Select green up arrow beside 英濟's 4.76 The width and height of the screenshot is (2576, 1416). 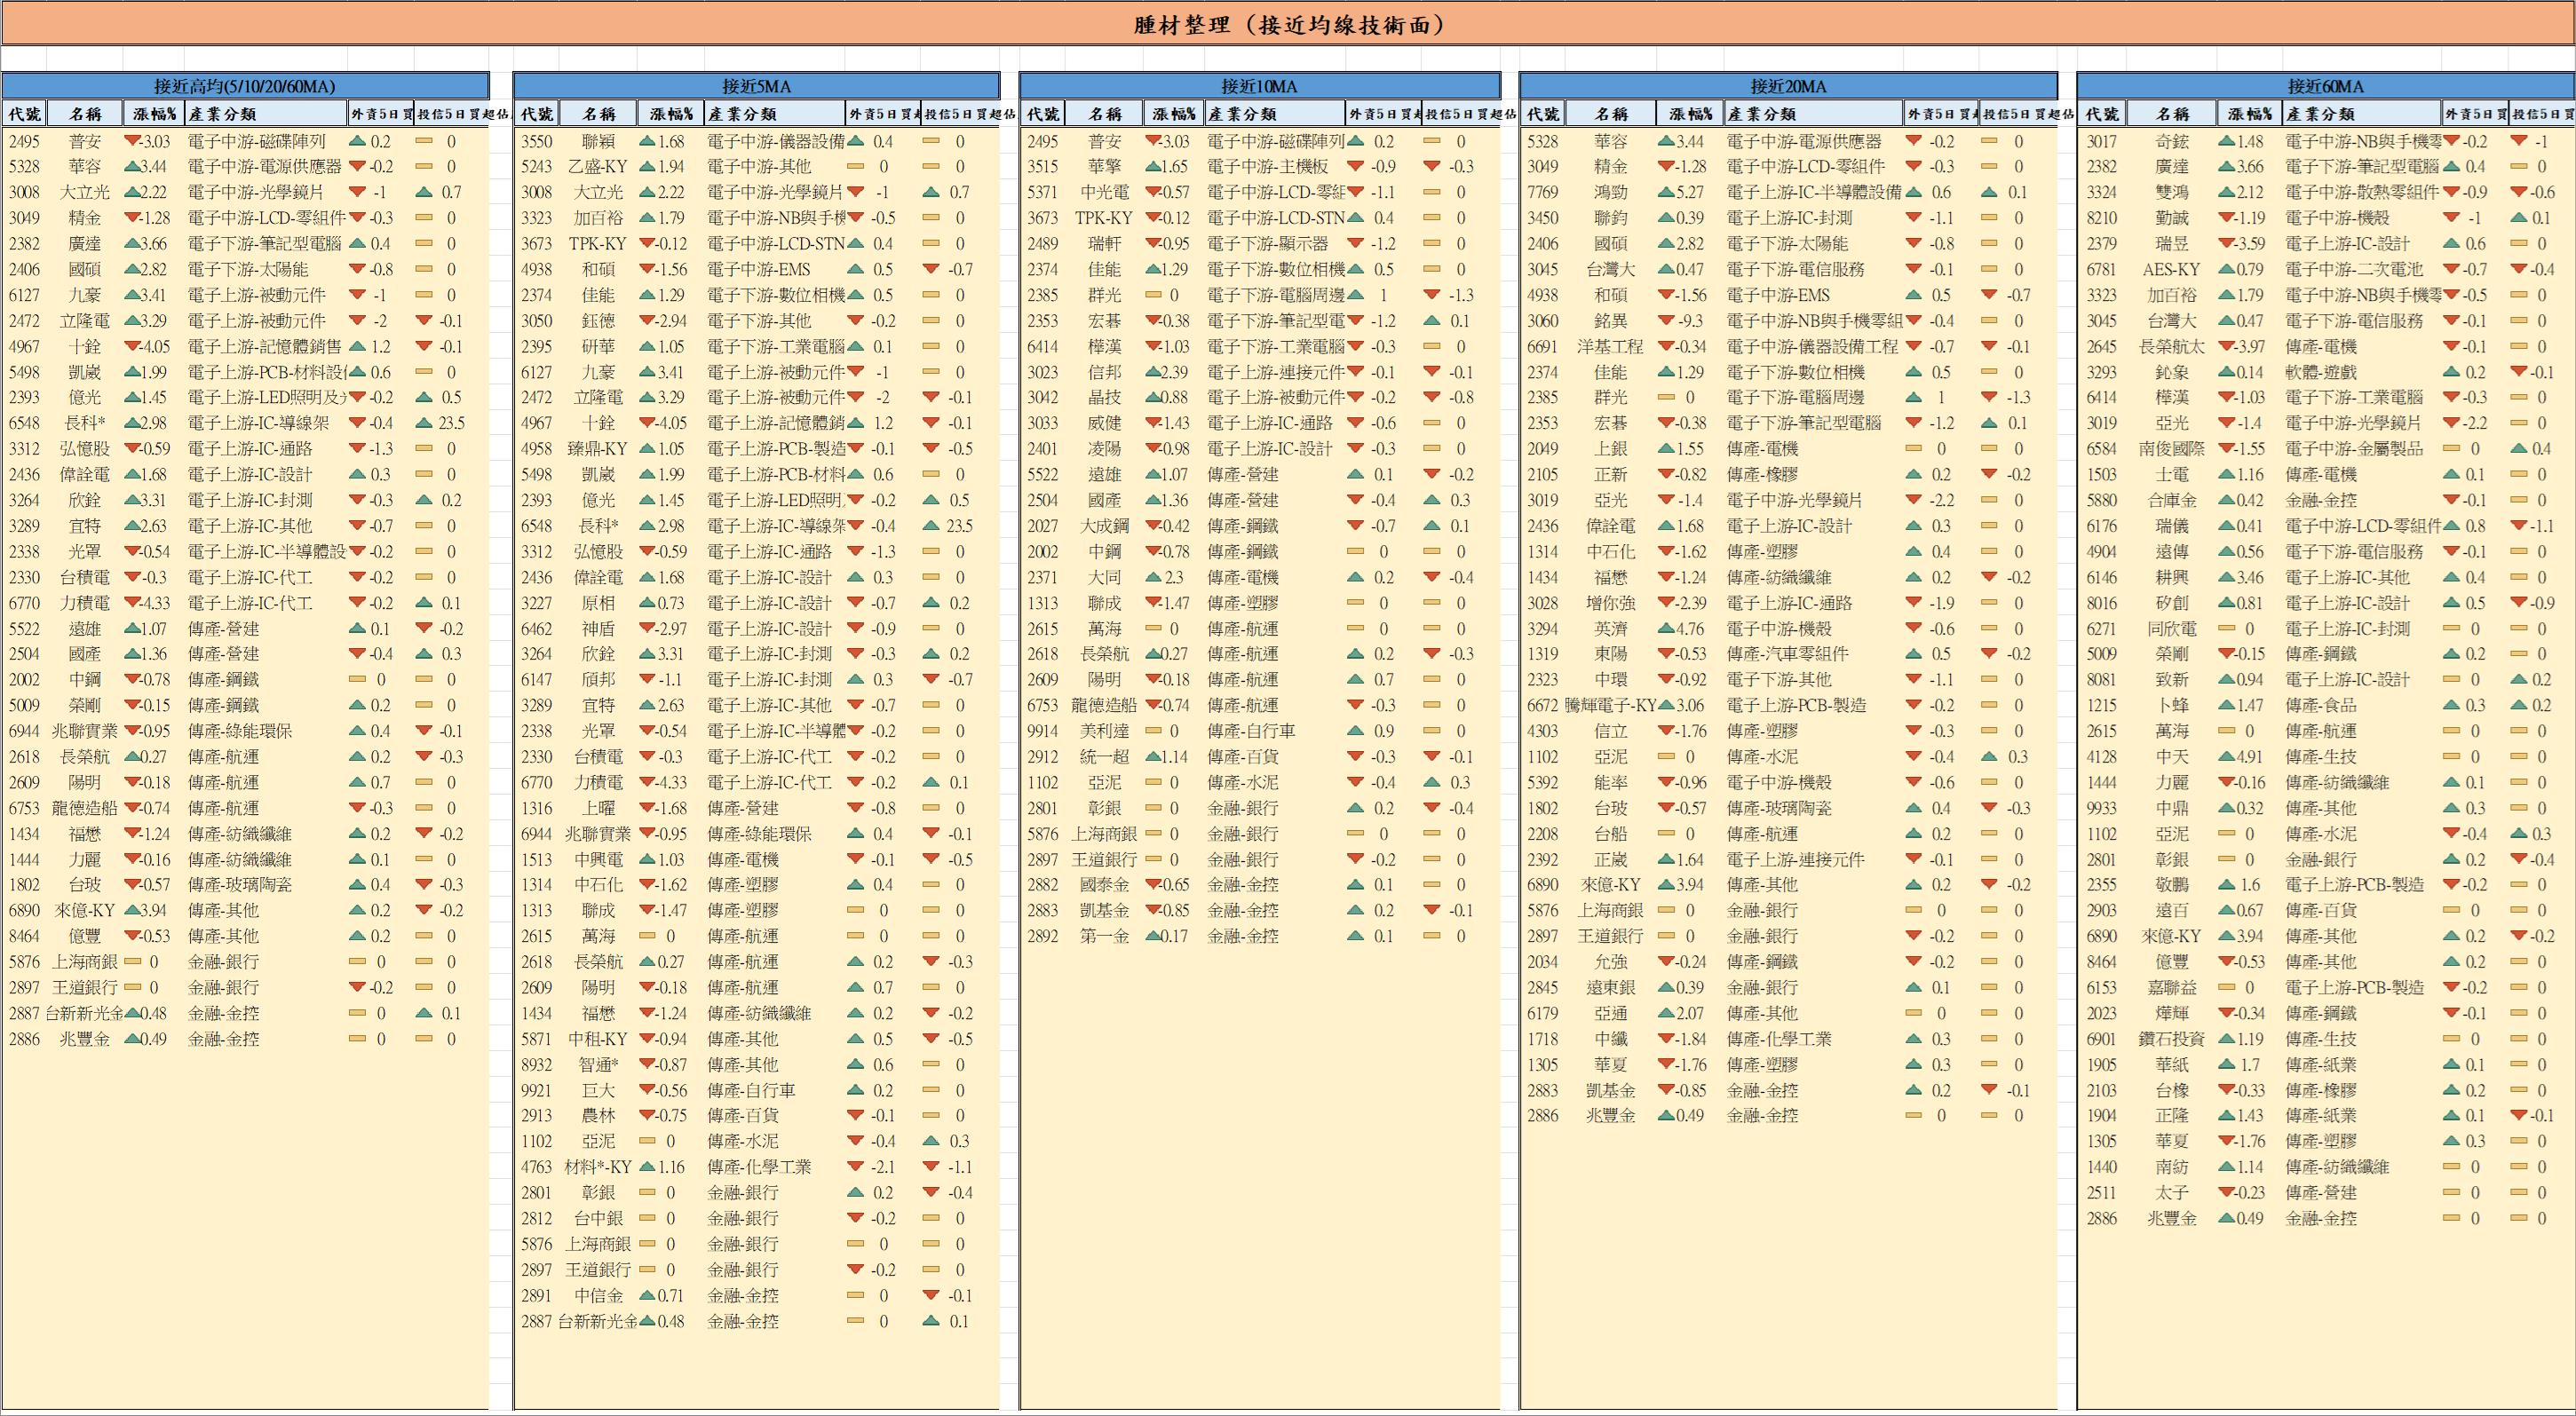coord(1666,629)
